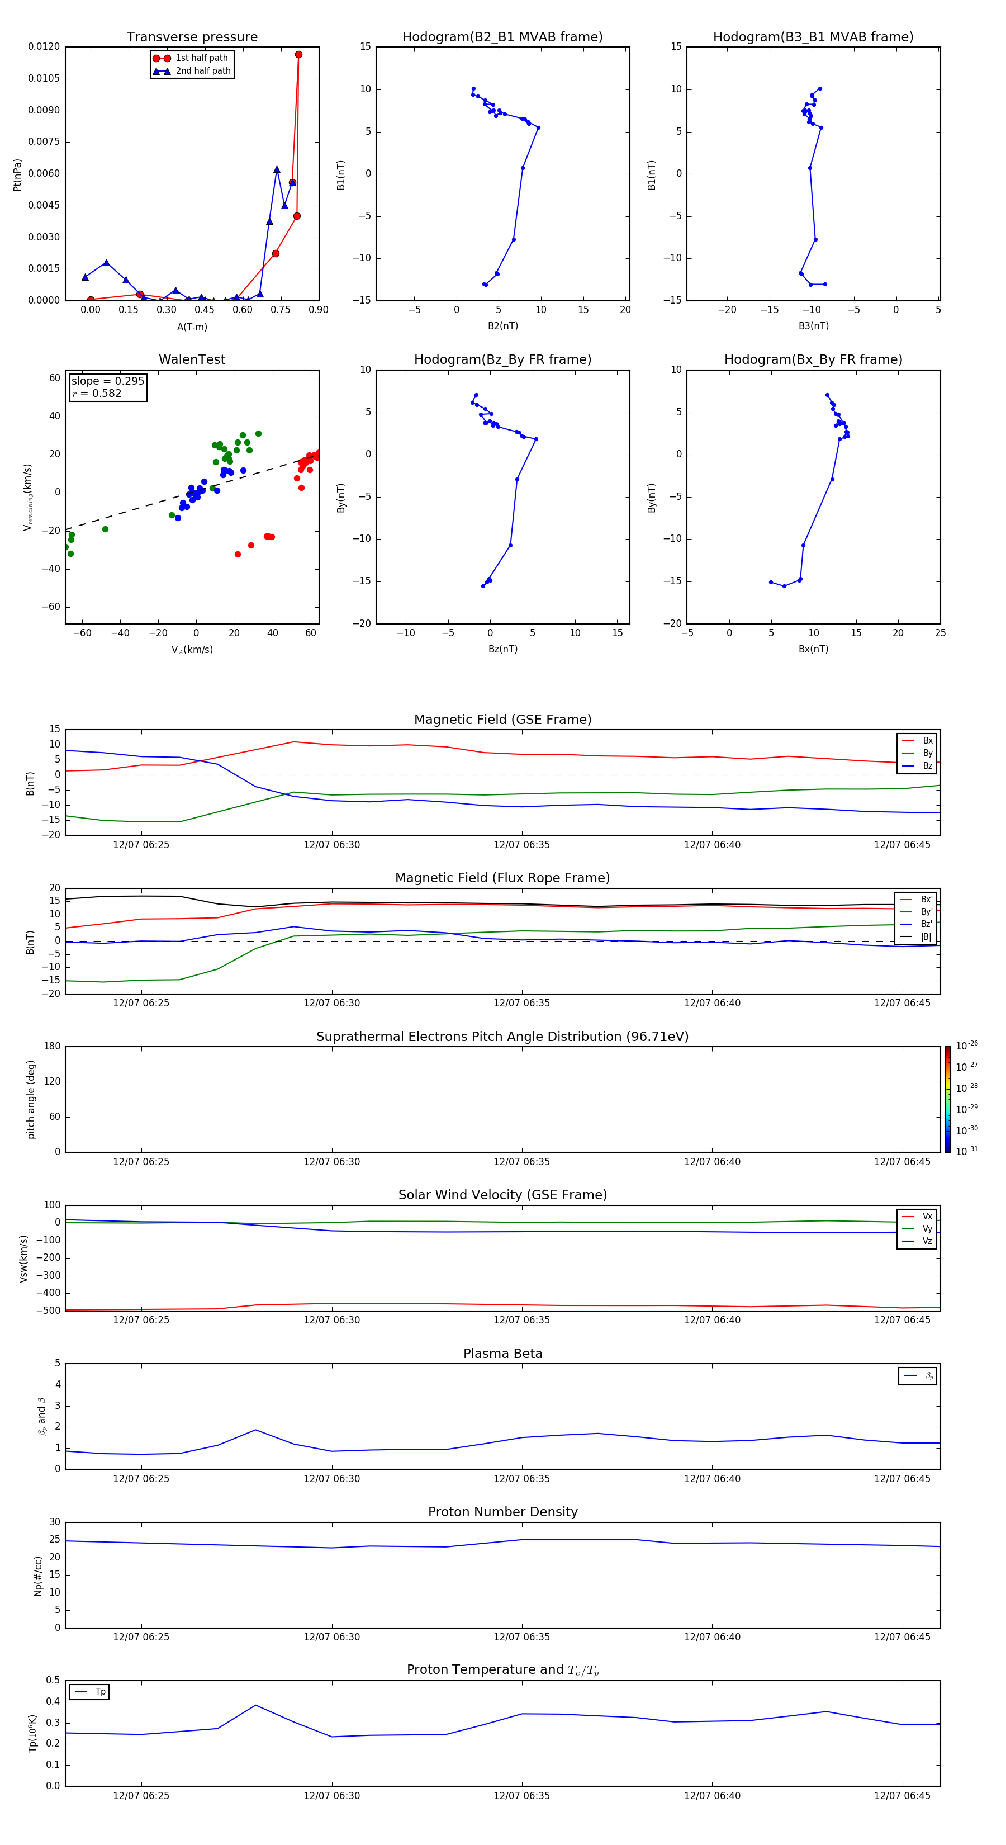
Task: Click the 'Pt(nPa)' y-axis label
Action: click(17, 174)
